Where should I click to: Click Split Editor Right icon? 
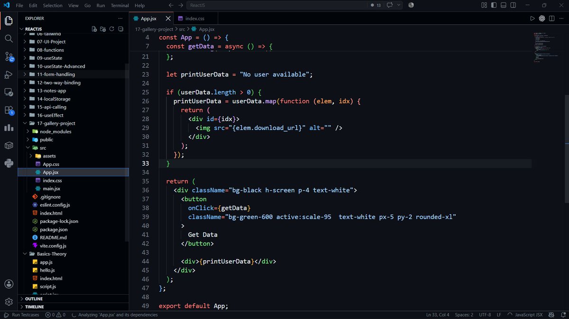[551, 18]
